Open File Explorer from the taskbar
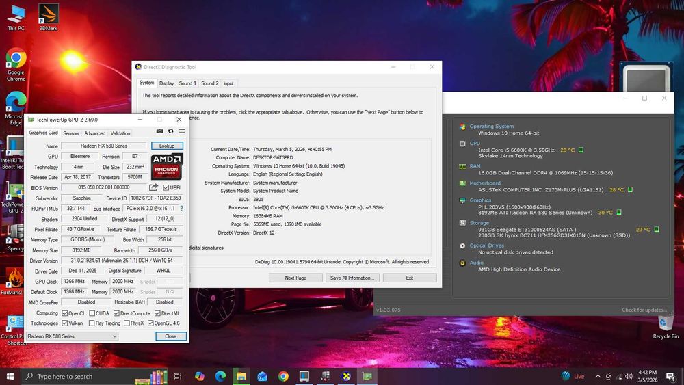 (x=241, y=376)
